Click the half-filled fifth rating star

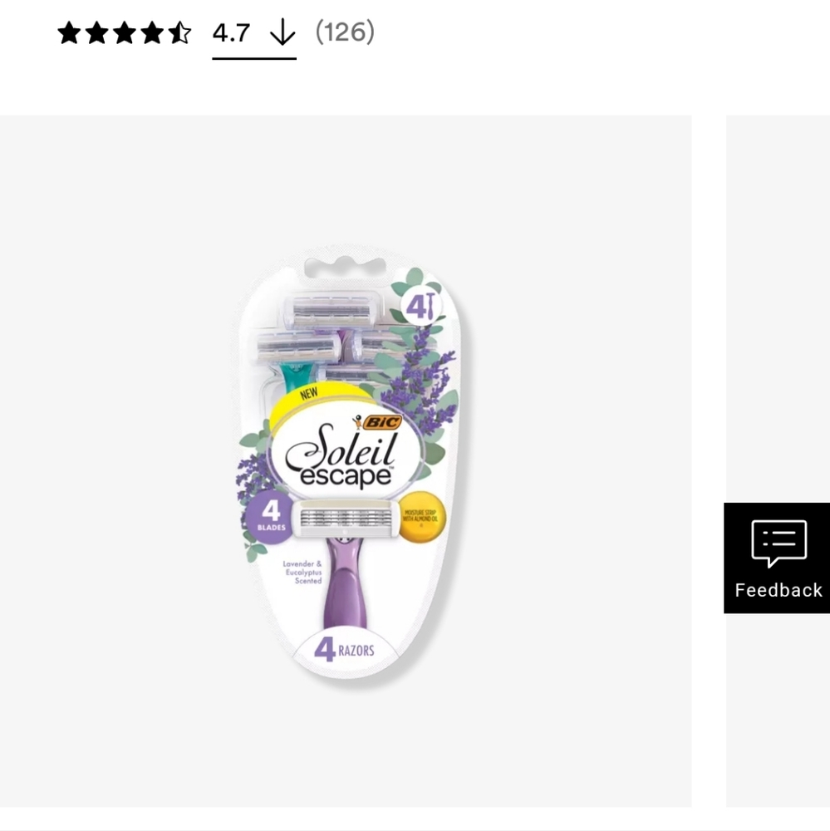179,33
